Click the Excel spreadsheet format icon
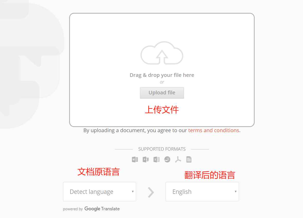The height and width of the screenshot is (218, 303). [x=156, y=159]
